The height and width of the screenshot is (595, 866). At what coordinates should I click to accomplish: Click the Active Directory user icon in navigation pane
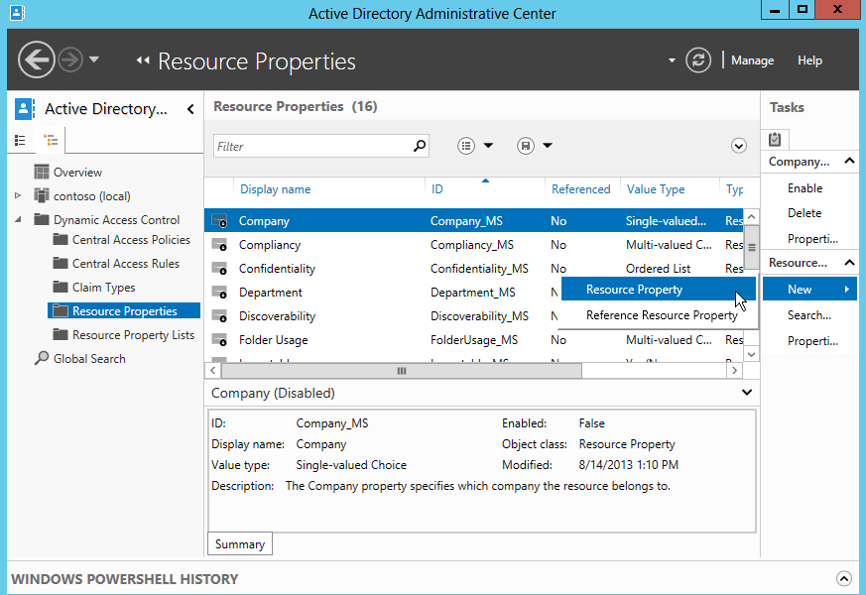tap(24, 109)
